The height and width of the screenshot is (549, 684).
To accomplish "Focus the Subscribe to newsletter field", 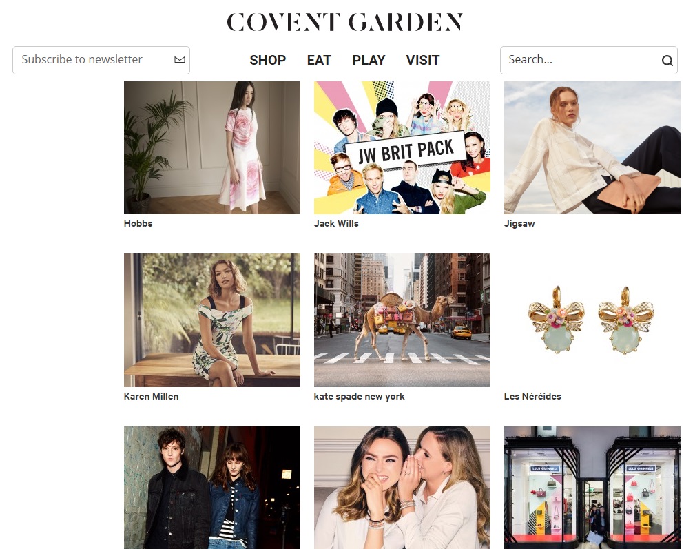I will point(101,60).
